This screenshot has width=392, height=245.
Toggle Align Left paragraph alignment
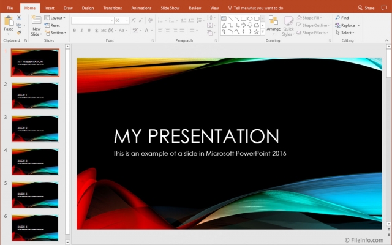coord(160,30)
